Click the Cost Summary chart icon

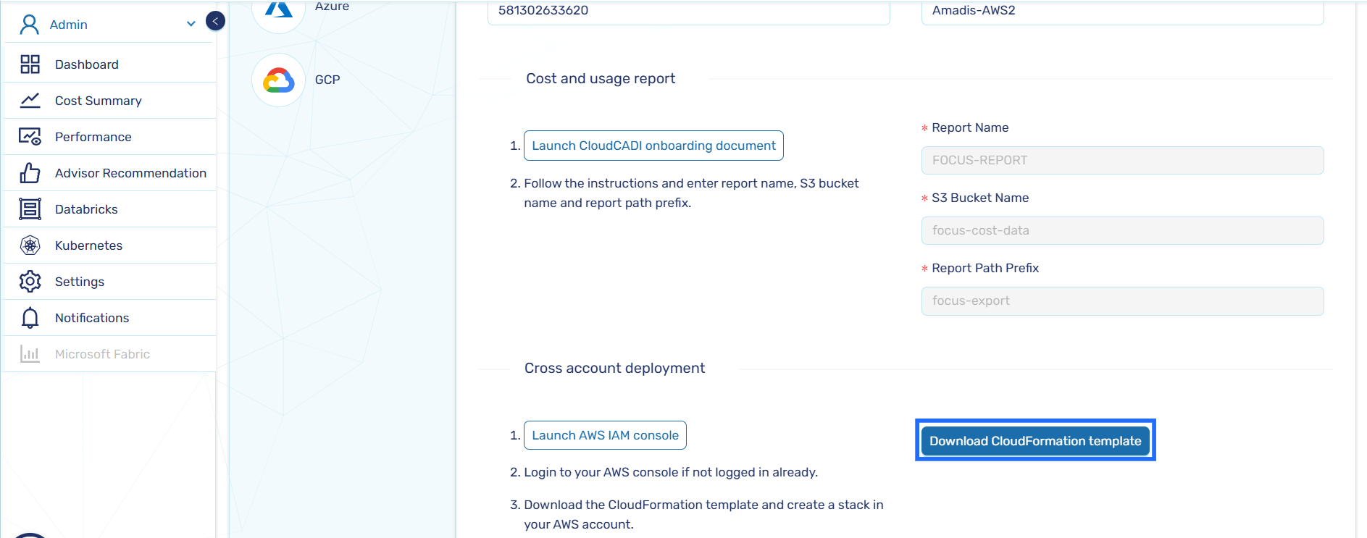(30, 101)
